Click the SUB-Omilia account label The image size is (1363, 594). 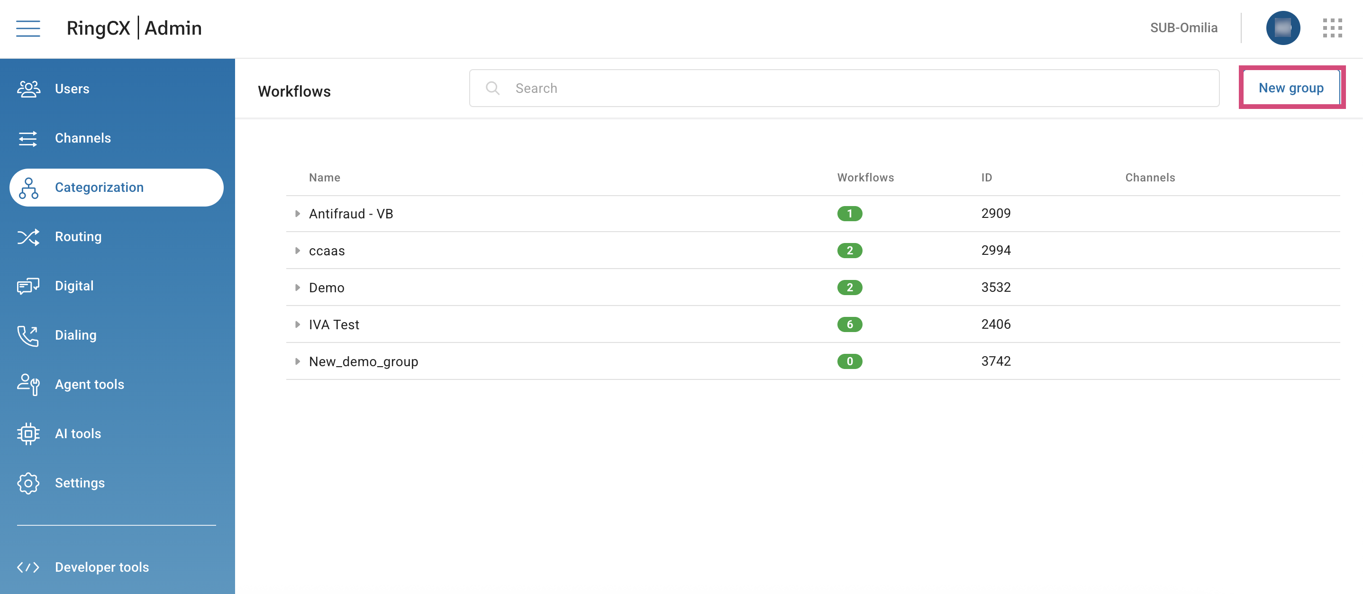click(1183, 28)
